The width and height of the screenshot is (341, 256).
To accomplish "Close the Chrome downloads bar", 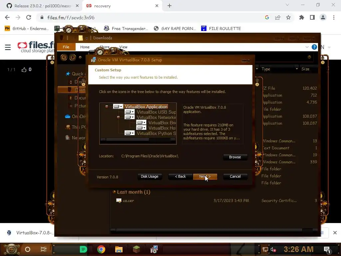I will (335, 233).
